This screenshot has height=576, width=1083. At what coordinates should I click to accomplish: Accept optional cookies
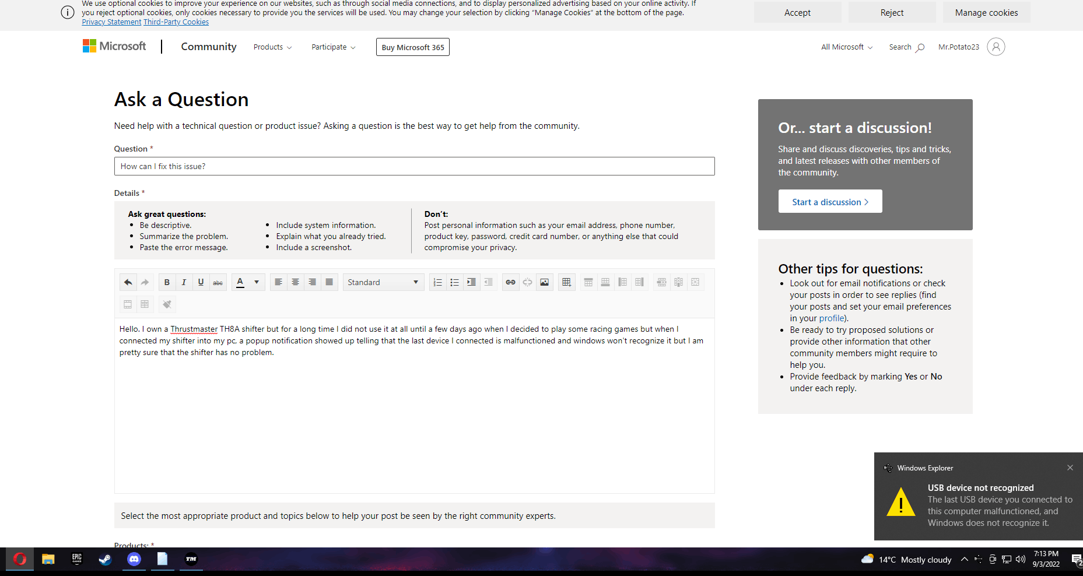click(x=797, y=12)
